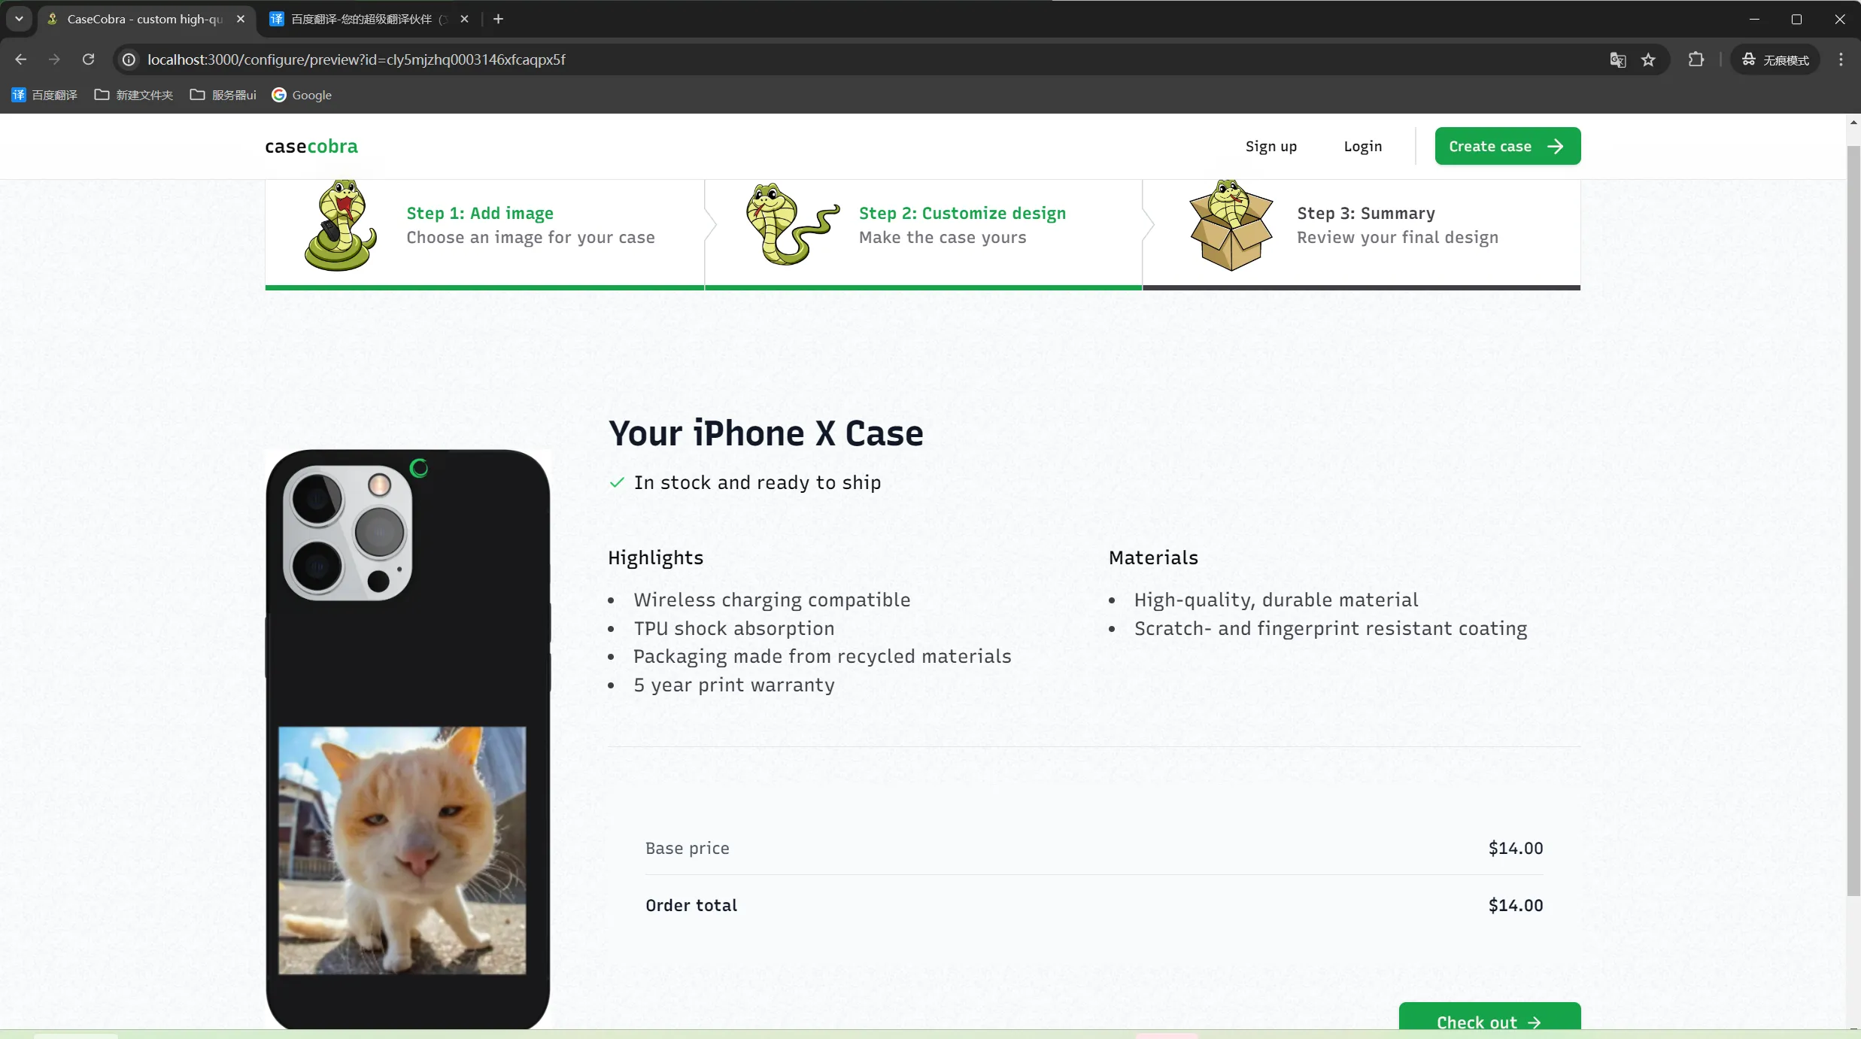
Task: Open a new browser tab
Action: [x=498, y=19]
